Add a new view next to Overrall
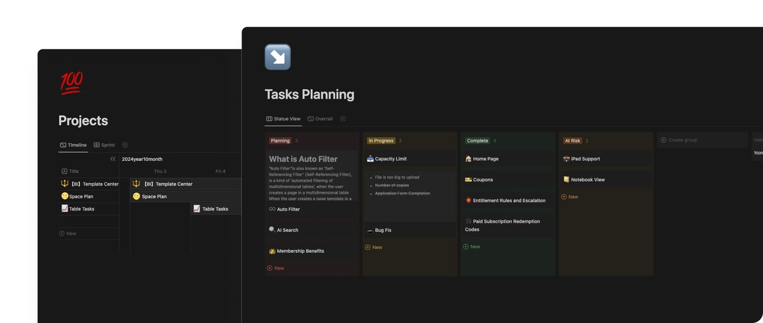763x323 pixels. click(343, 119)
